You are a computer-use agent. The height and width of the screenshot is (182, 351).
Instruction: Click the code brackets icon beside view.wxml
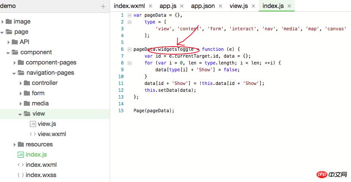[x=33, y=134]
